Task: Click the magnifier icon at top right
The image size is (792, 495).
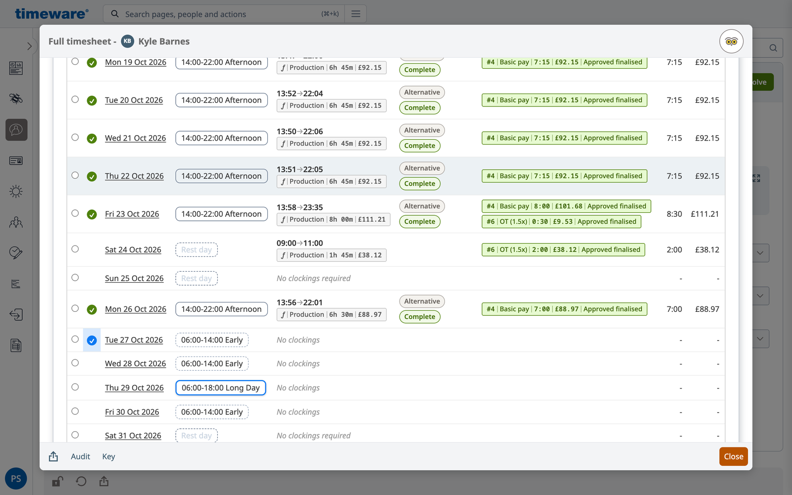Action: [x=773, y=48]
